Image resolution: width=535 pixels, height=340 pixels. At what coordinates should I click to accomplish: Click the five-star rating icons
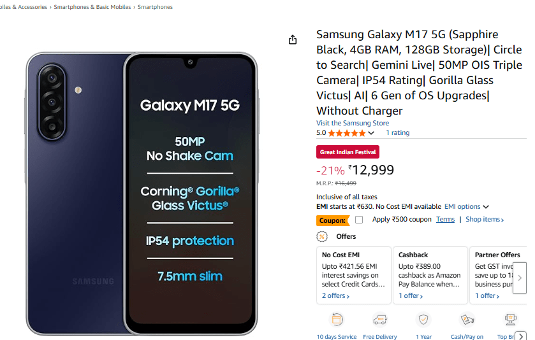(x=347, y=133)
